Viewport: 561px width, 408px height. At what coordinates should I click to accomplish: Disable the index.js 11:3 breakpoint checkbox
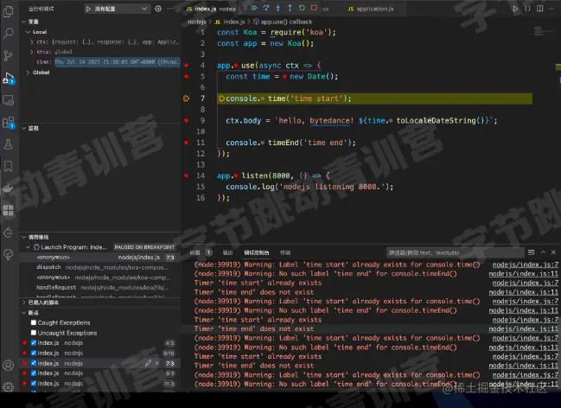[x=34, y=383]
